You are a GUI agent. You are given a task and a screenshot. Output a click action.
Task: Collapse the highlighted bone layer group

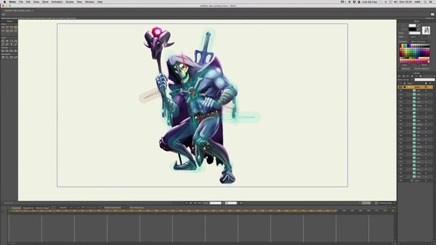409,87
